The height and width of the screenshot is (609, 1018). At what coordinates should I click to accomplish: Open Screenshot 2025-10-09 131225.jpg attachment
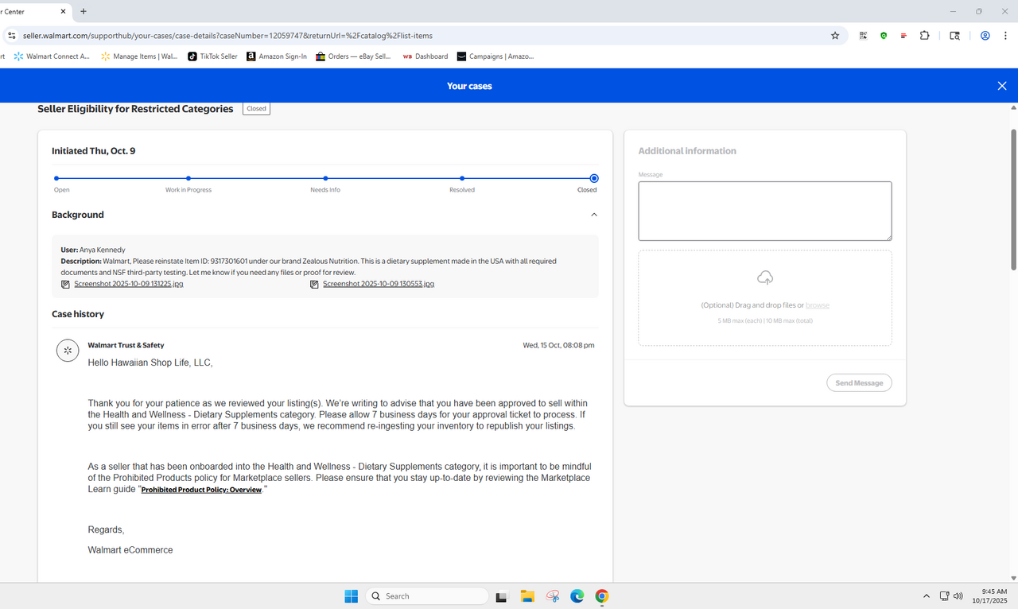click(x=128, y=284)
